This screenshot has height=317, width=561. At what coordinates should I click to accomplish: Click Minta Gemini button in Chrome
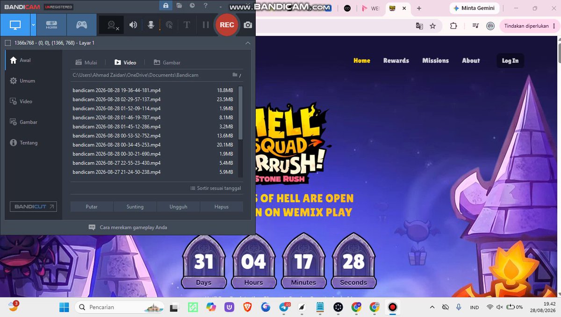(475, 8)
